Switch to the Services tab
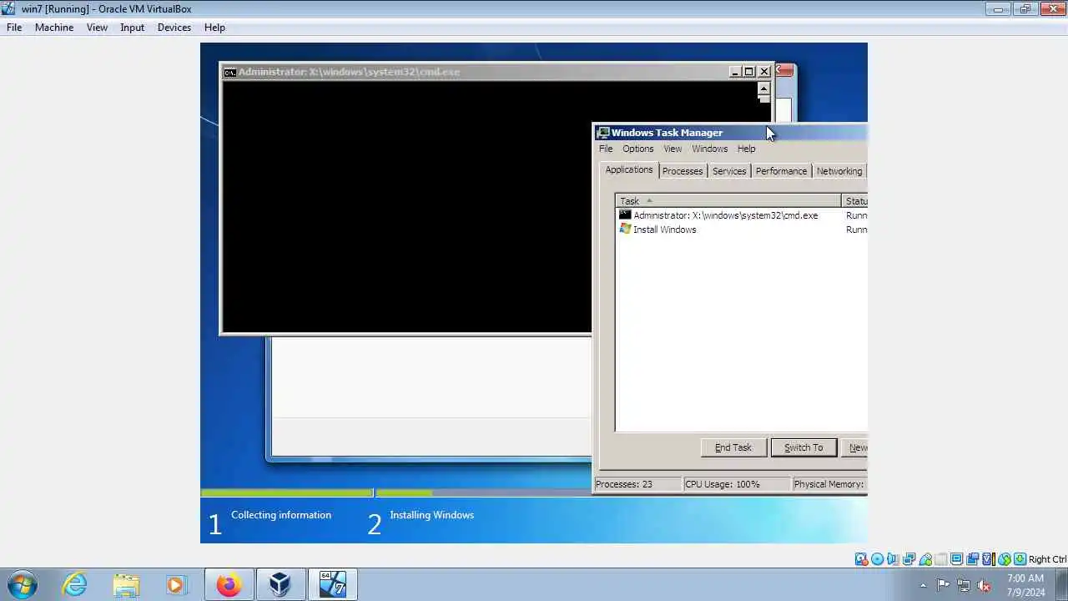 coord(729,171)
